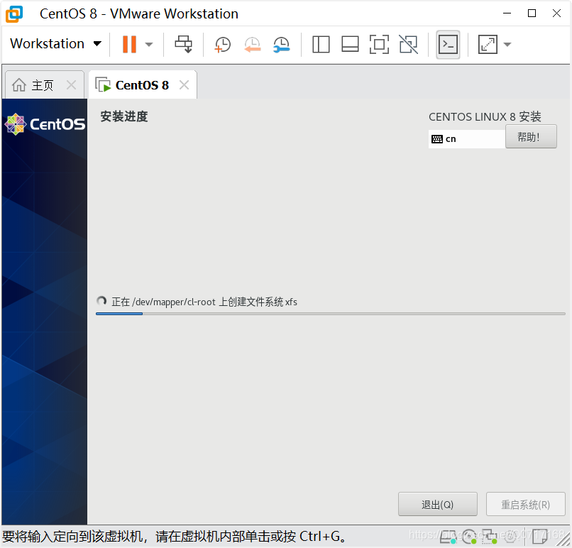Click the message log status icon
Screen dimensions: 572x548
[x=539, y=536]
